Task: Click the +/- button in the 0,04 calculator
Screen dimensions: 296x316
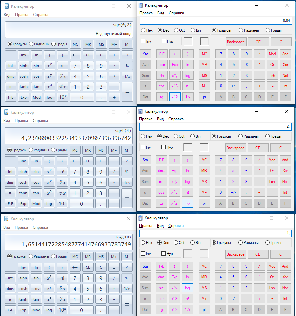Action: pos(234,86)
